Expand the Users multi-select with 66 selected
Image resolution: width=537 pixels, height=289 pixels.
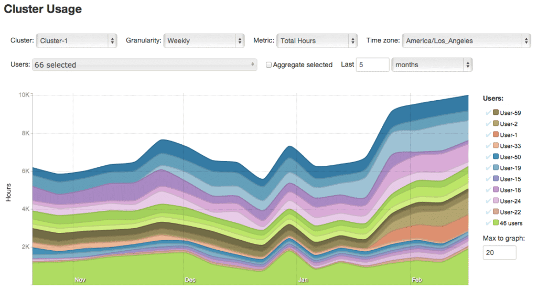point(144,65)
